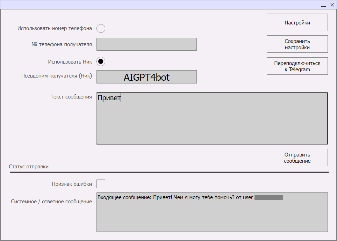Click 'Сохранить настройки' button

coord(297,44)
